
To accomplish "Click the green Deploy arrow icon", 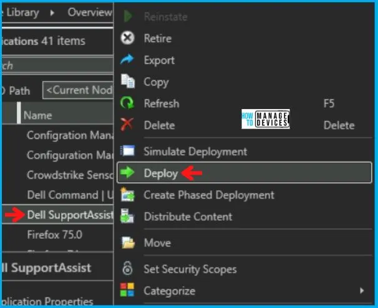I will tap(127, 172).
